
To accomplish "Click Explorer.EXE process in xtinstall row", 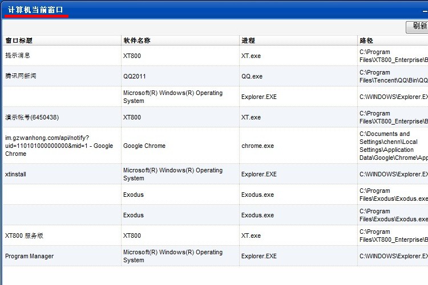I will [x=298, y=174].
